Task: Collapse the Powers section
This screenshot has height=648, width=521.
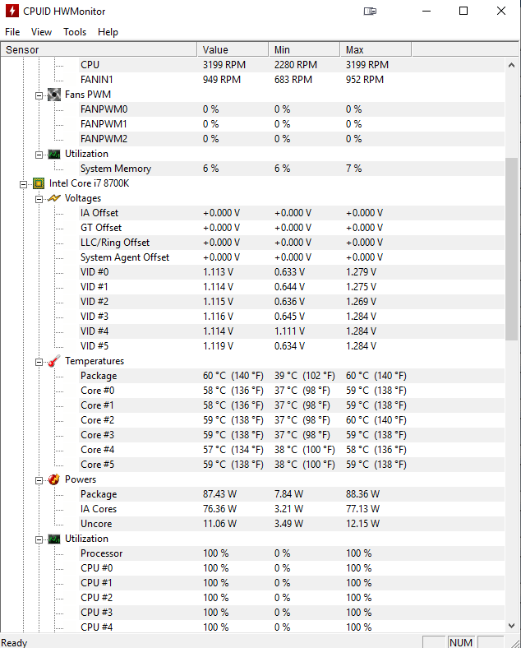Action: pyautogui.click(x=39, y=479)
